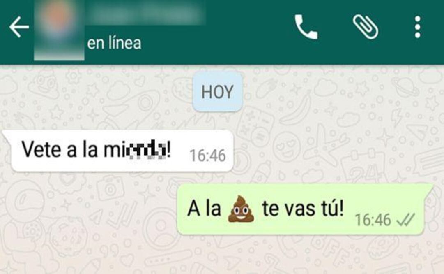
Task: Click the "en línea" status text
Action: point(114,43)
